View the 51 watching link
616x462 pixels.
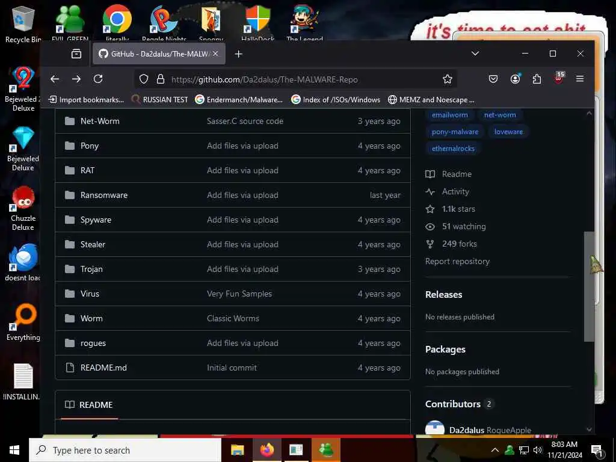click(x=456, y=226)
